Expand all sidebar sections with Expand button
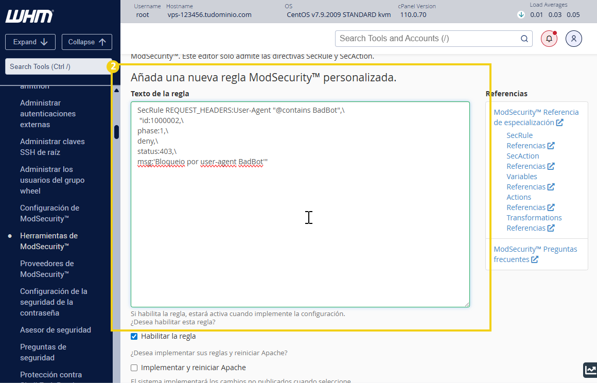 click(30, 42)
